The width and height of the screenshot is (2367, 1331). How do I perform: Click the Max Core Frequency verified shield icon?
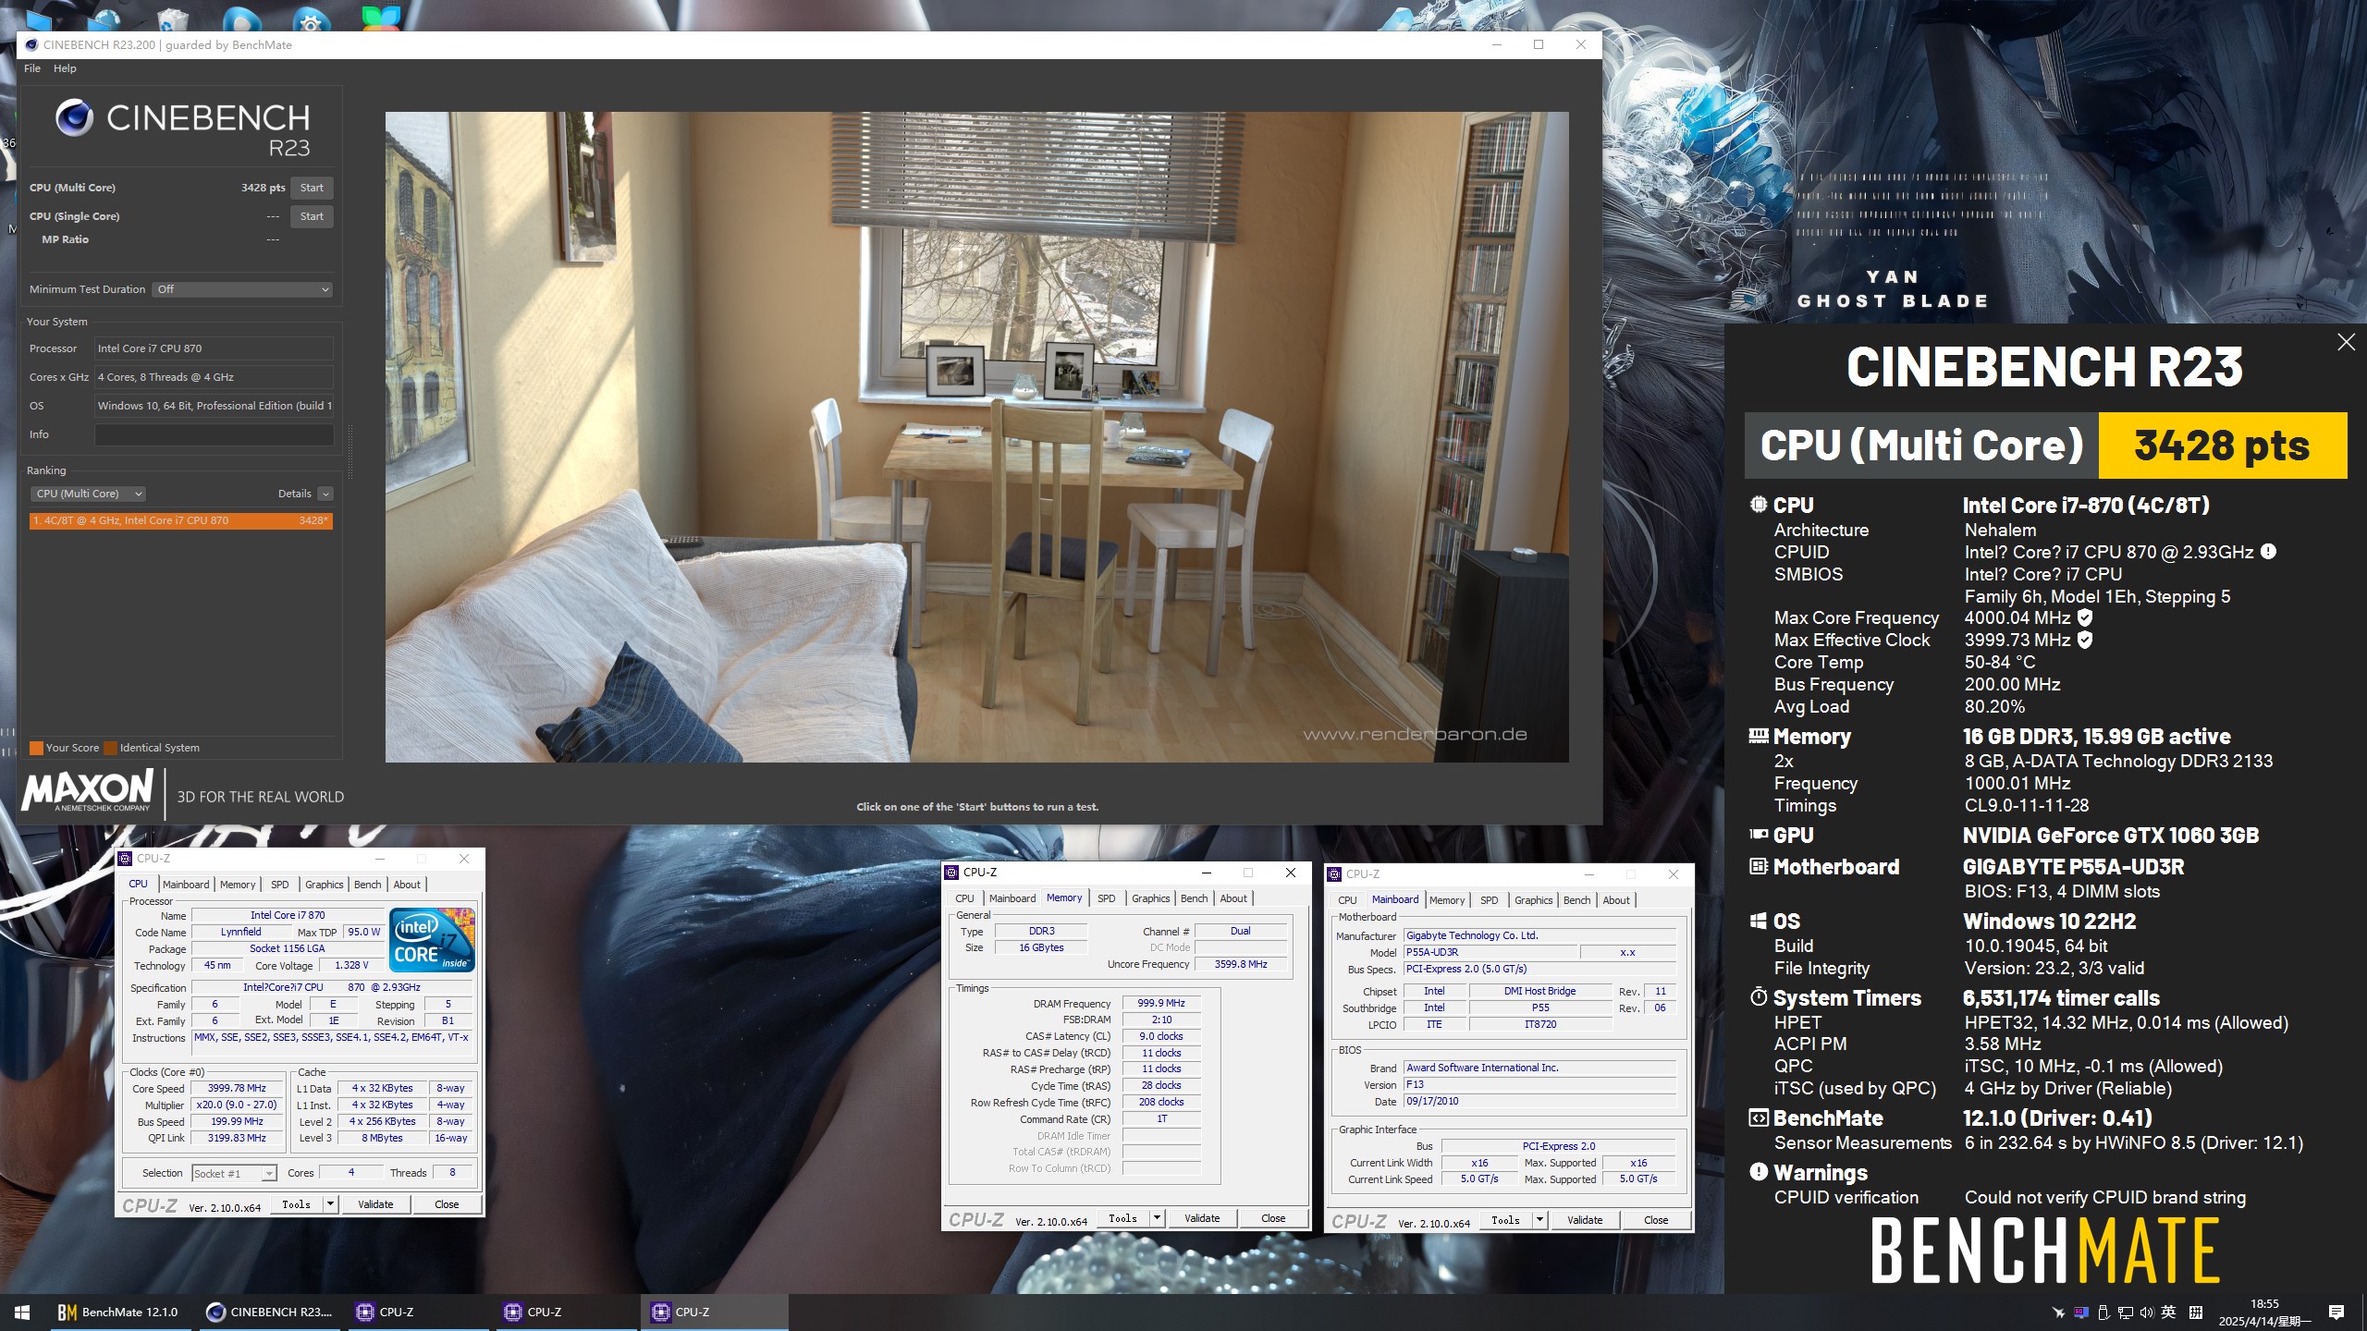2085,617
